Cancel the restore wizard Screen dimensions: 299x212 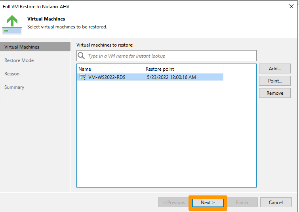[x=276, y=203]
